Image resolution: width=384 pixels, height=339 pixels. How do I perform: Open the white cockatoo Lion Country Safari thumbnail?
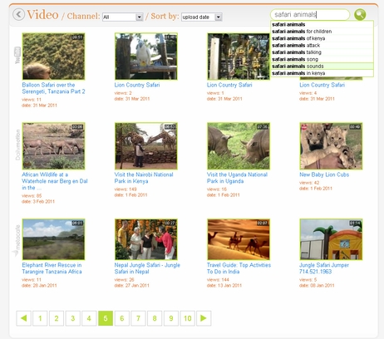point(146,56)
